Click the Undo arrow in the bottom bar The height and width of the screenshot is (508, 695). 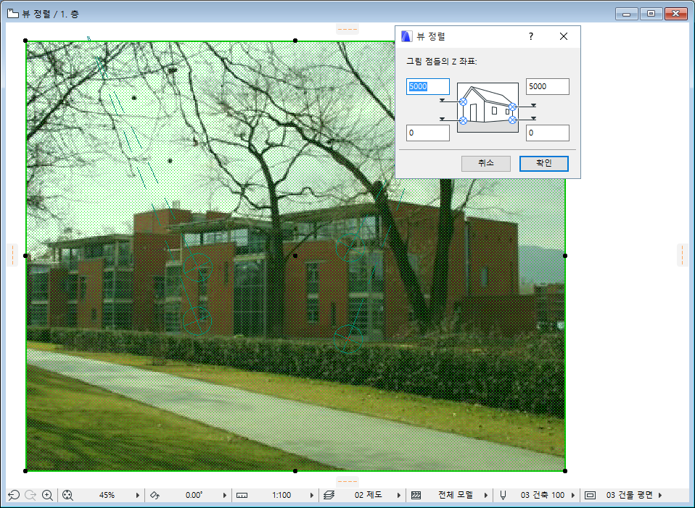[x=14, y=495]
